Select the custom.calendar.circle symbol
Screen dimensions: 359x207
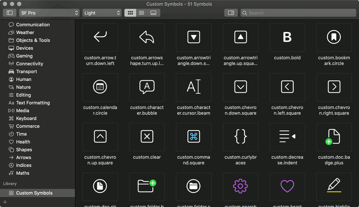click(100, 87)
